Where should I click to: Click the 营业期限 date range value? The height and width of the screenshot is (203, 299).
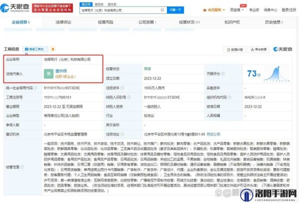(x=63, y=107)
